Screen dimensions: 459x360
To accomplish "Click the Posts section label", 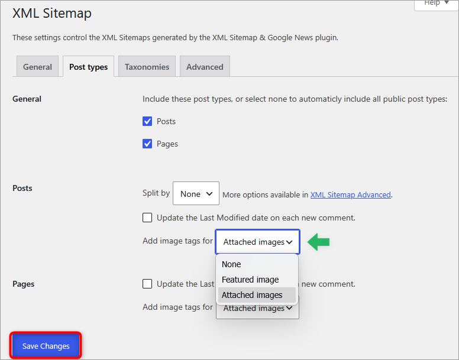I will 22,188.
